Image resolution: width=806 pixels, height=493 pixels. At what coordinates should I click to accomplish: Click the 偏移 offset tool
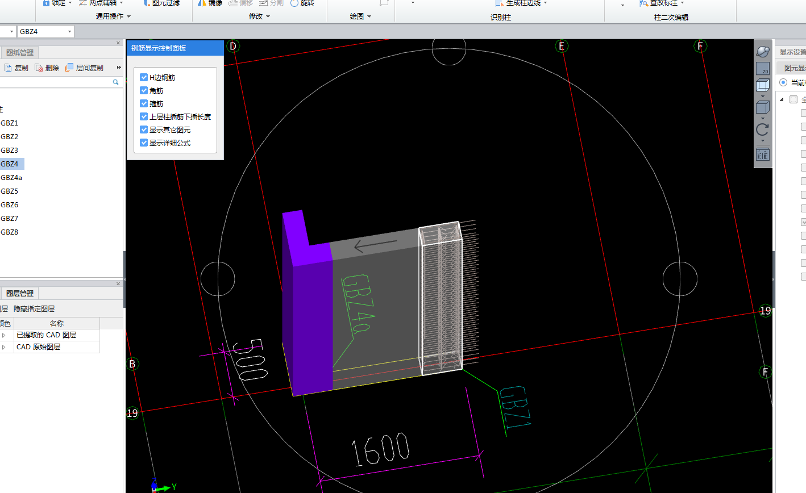click(x=240, y=3)
